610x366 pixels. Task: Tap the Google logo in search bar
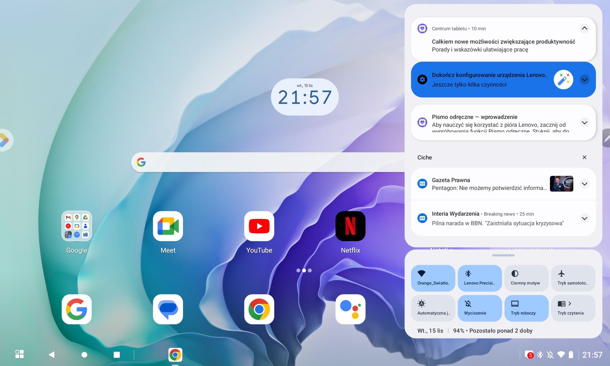[x=141, y=162]
